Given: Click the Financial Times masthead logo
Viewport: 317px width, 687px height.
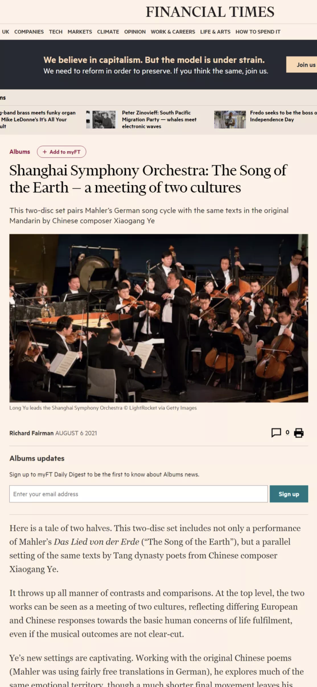Looking at the screenshot, I should coord(210,12).
